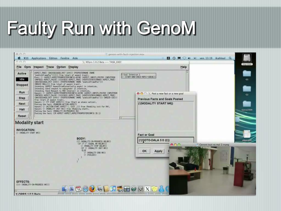This screenshot has width=281, height=211.
Task: Open the X11 dock icon
Action: click(x=147, y=189)
